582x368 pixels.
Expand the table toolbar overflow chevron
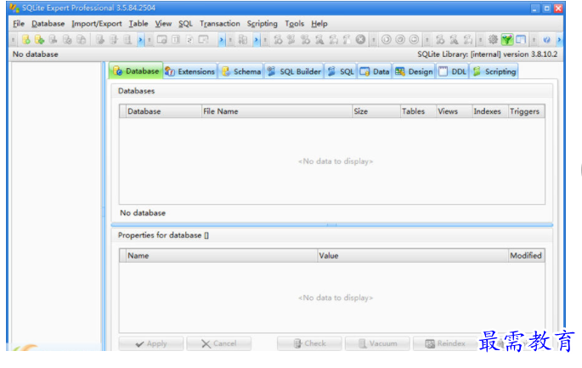(x=222, y=39)
